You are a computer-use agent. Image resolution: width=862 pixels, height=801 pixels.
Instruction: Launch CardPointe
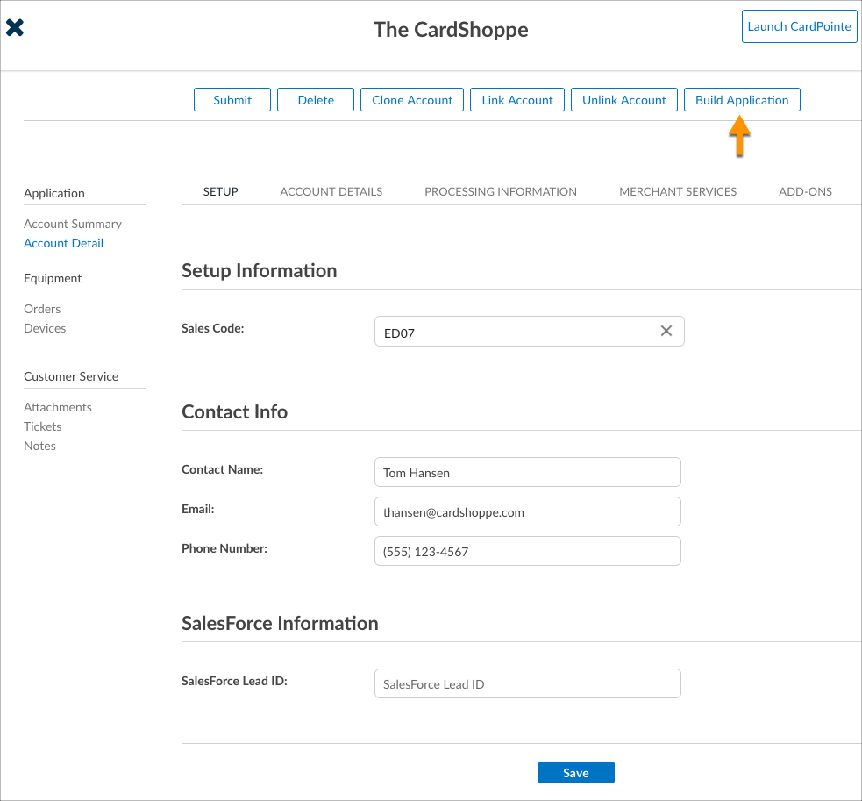pyautogui.click(x=799, y=26)
